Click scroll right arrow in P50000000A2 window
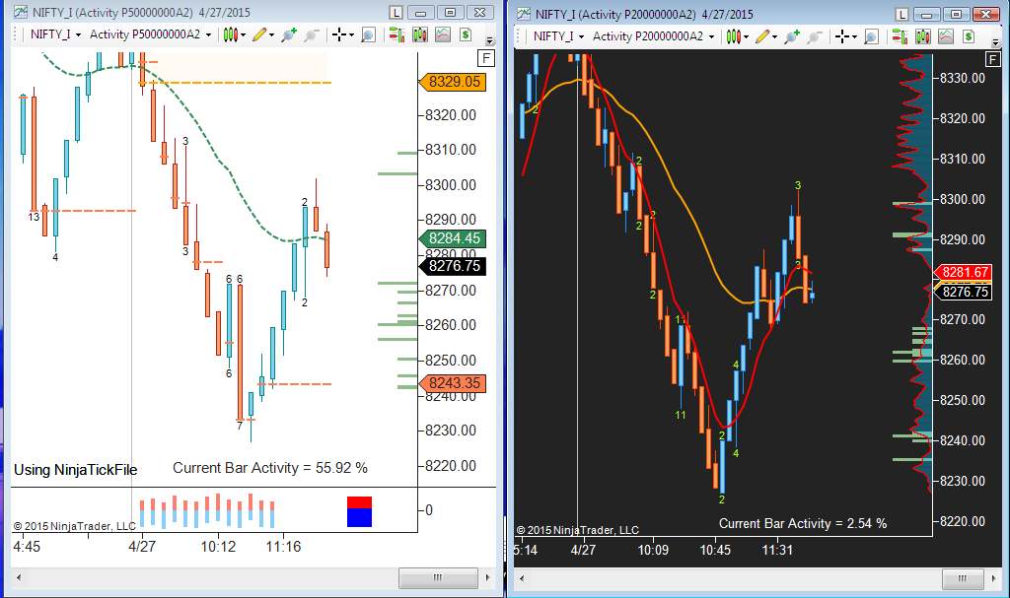 click(x=487, y=577)
